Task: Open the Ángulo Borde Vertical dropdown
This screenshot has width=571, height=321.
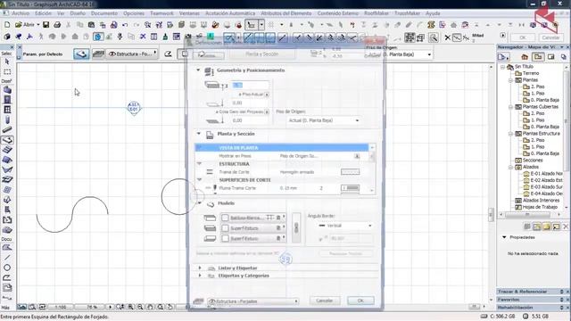Action: pyautogui.click(x=345, y=226)
